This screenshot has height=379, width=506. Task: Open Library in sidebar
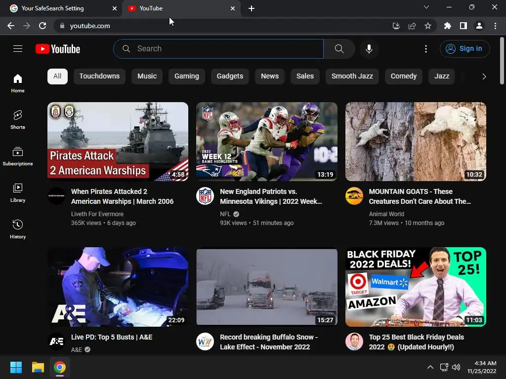click(18, 193)
